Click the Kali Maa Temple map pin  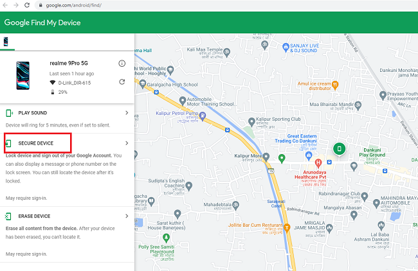point(226,52)
